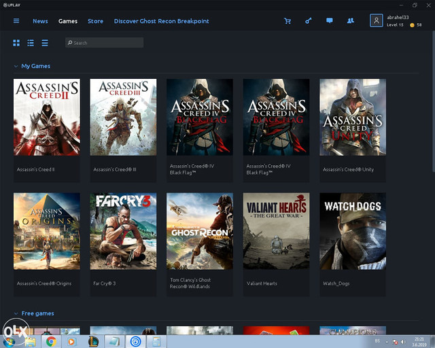The height and width of the screenshot is (348, 435).
Task: Click the BS language indicator
Action: [377, 341]
